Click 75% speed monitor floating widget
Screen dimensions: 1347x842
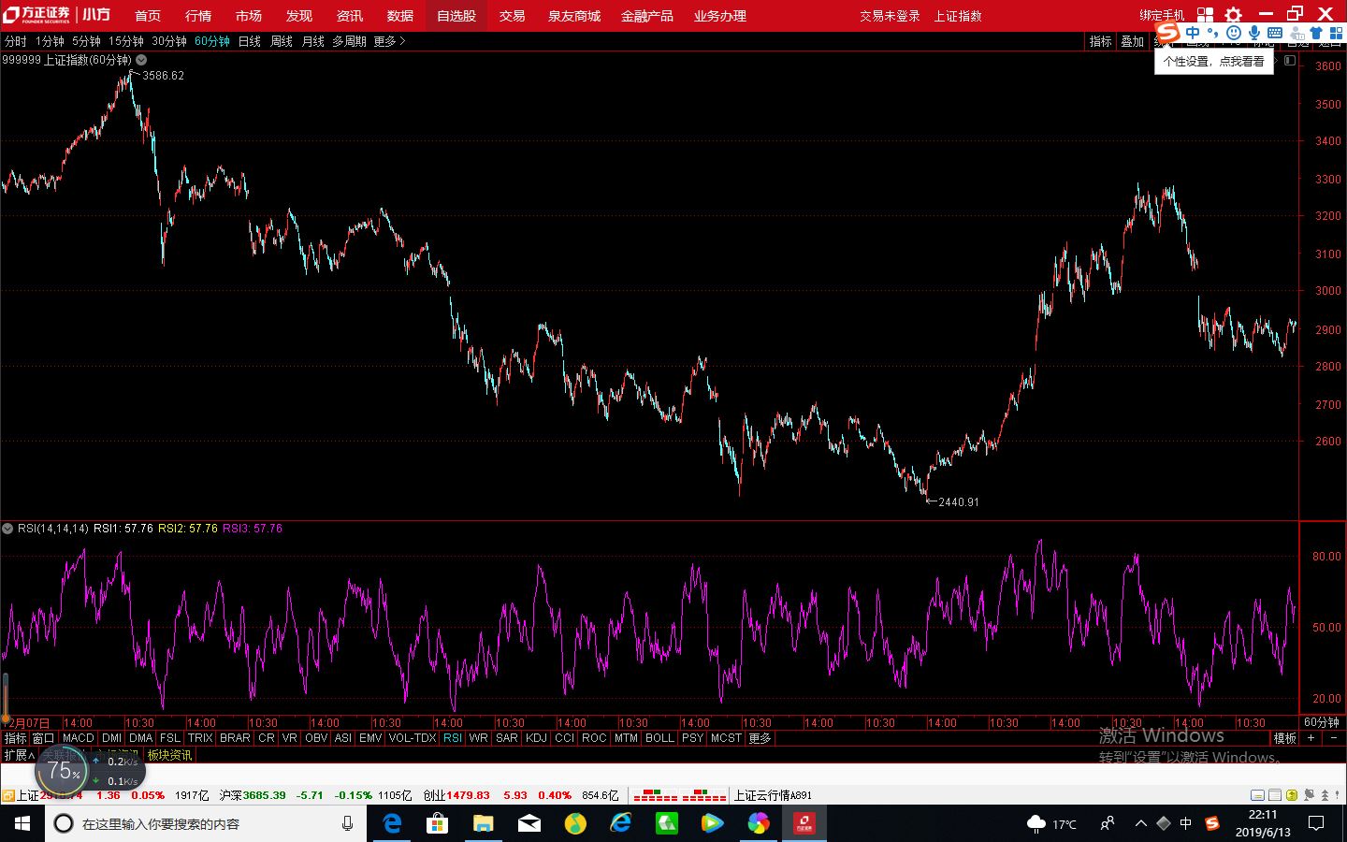[90, 771]
